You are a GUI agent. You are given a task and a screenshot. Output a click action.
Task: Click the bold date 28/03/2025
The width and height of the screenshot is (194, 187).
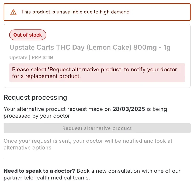[129, 109]
